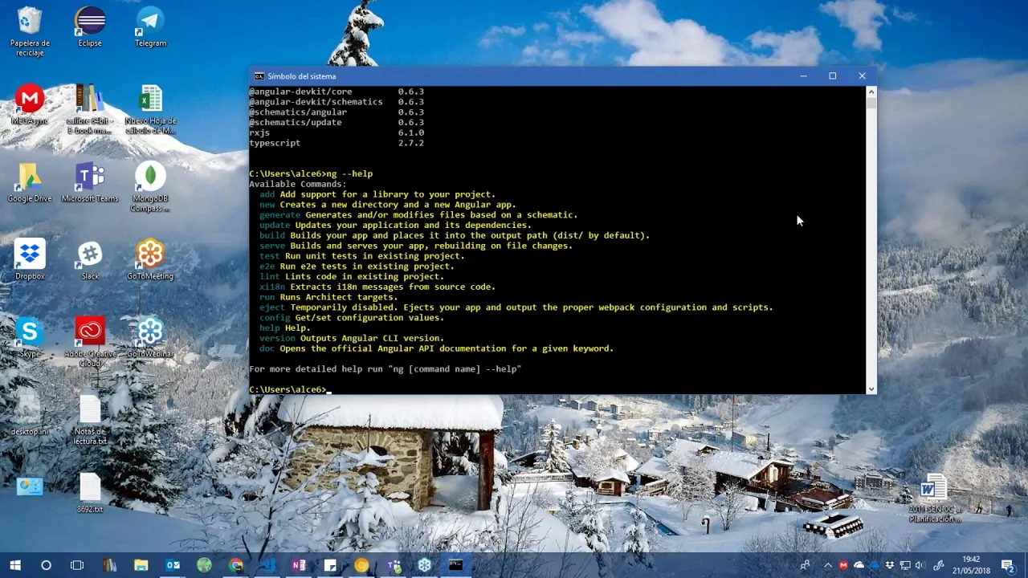Open the Action Center notifications icon
The width and height of the screenshot is (1028, 578).
click(x=1008, y=565)
